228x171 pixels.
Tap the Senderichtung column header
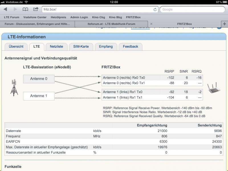pyautogui.click(x=210, y=125)
